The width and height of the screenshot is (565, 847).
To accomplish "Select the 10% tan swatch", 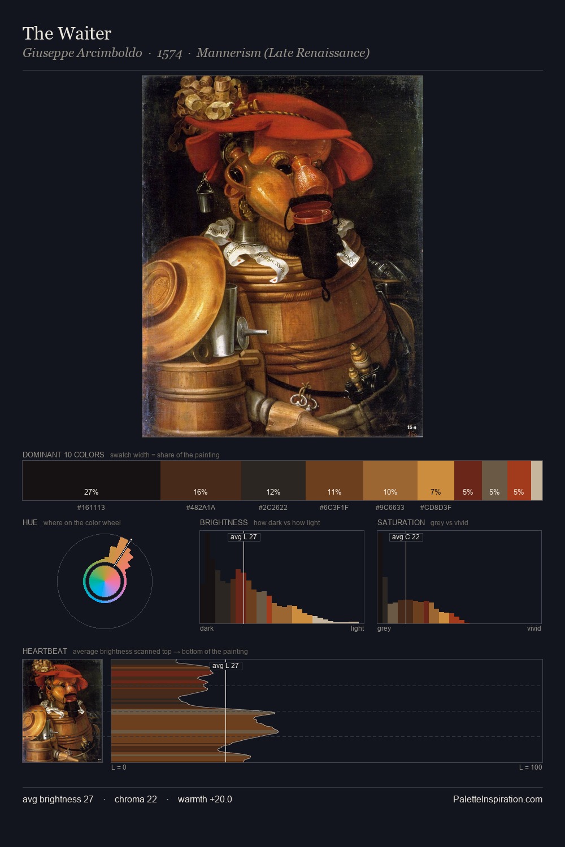I will coord(390,481).
